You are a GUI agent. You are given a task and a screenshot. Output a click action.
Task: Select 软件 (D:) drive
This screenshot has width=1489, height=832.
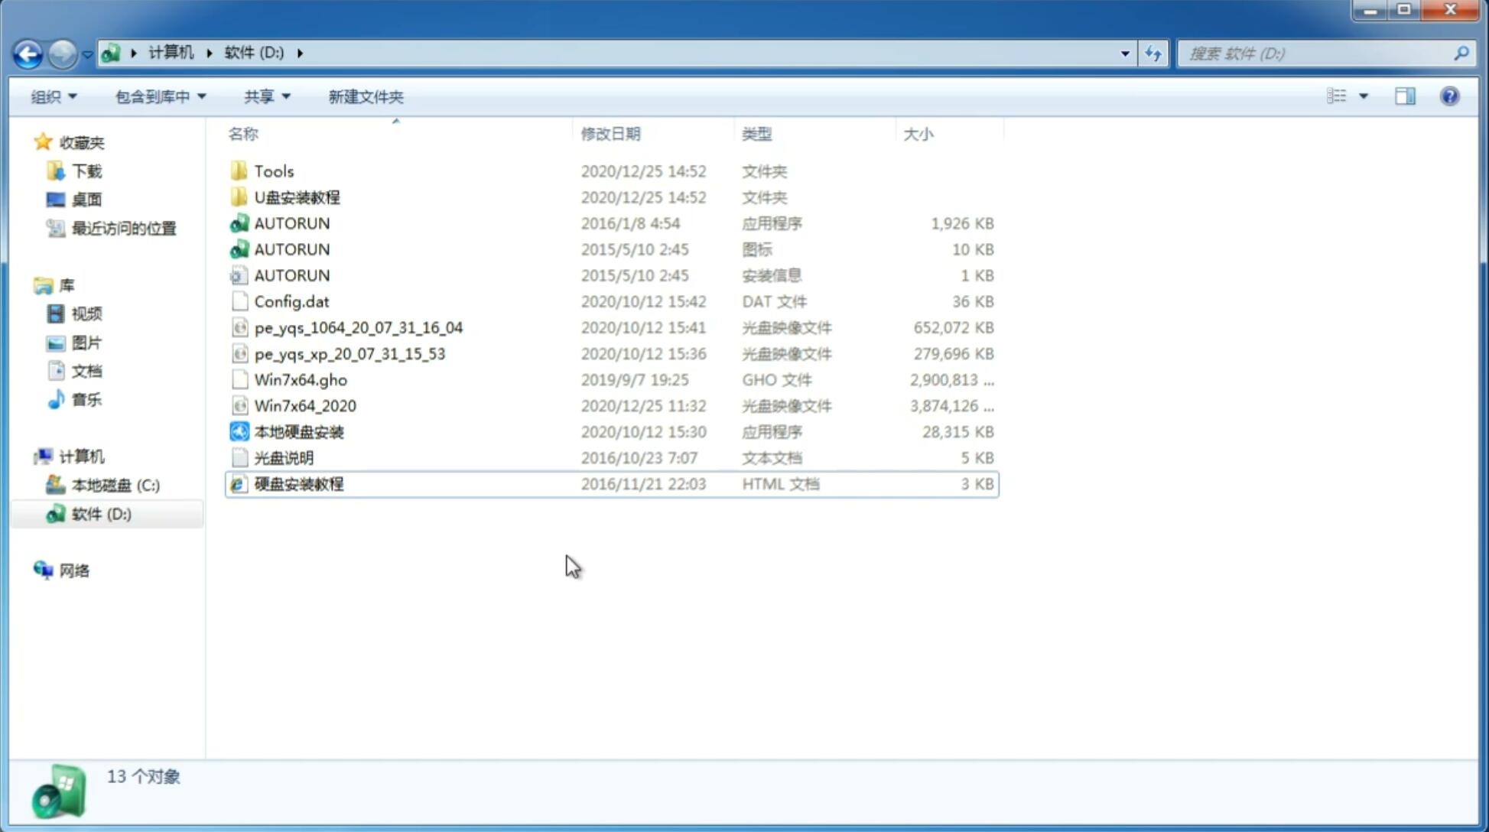click(99, 513)
